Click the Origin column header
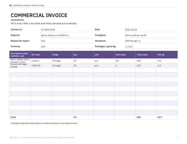Image resolution: width=187 pixels, height=144 pixels. click(x=62, y=55)
